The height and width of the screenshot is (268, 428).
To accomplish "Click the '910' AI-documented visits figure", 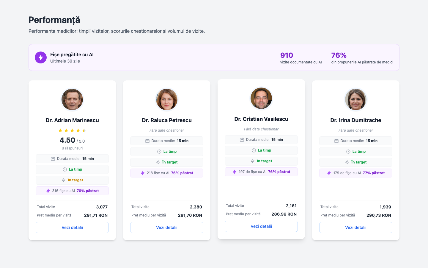I will pyautogui.click(x=287, y=55).
